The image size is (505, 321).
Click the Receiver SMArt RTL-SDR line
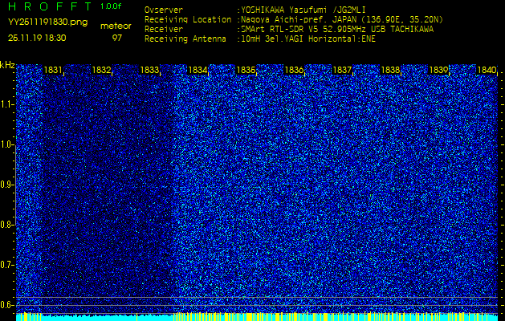click(x=289, y=30)
